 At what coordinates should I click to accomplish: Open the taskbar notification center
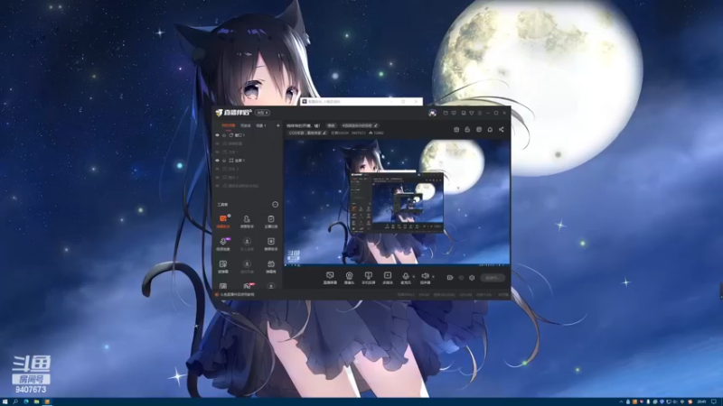[x=714, y=401]
